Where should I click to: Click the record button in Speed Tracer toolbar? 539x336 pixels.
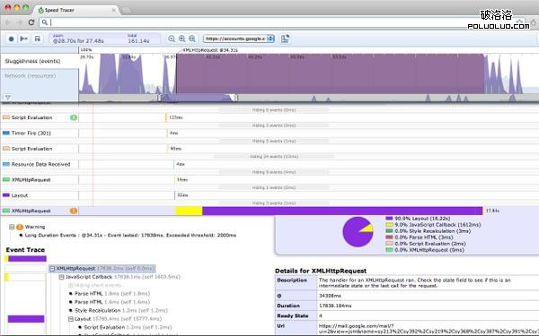point(11,39)
